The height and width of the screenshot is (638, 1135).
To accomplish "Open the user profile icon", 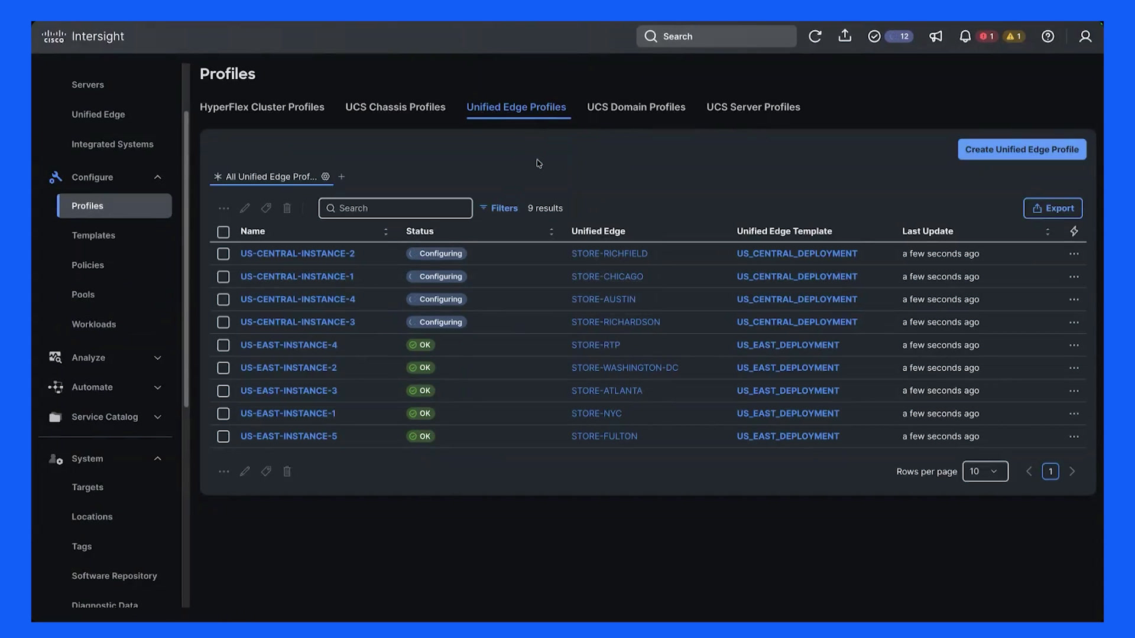I will pos(1085,37).
